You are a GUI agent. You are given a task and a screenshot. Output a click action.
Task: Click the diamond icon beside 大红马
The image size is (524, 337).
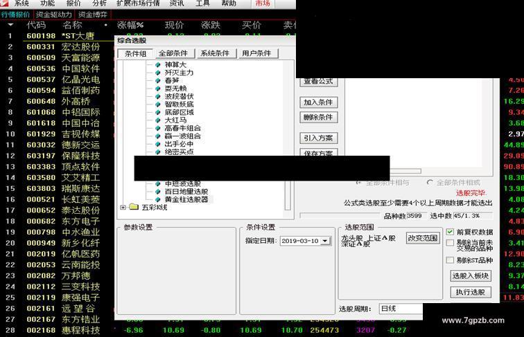158,120
